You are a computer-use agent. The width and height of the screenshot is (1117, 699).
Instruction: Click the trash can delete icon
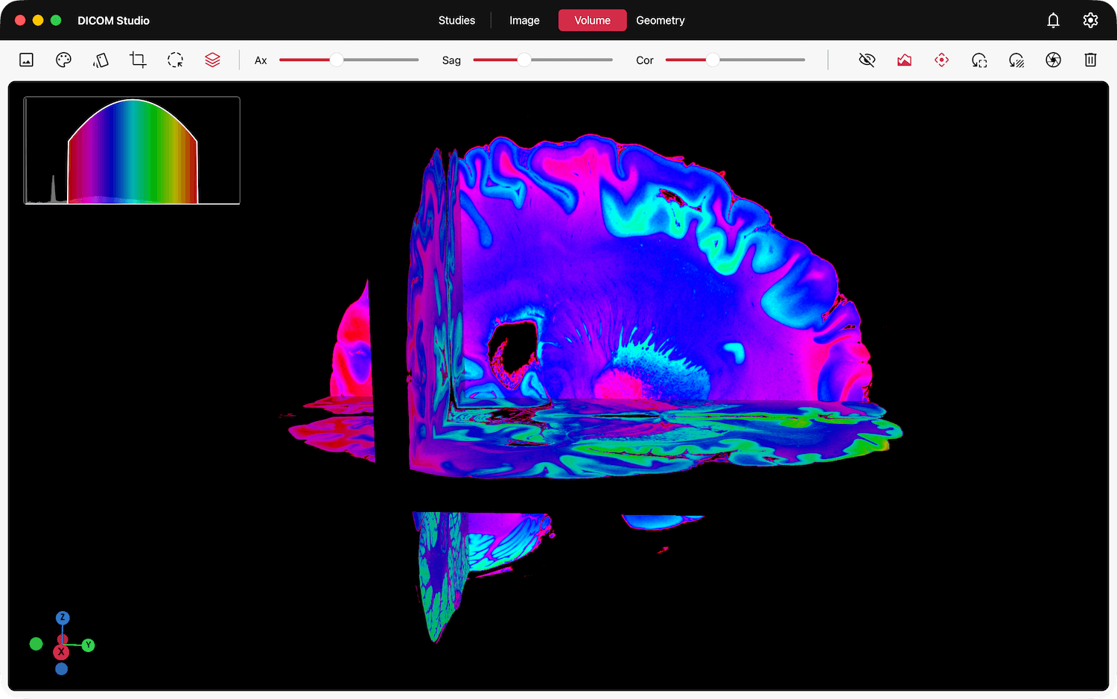1090,60
